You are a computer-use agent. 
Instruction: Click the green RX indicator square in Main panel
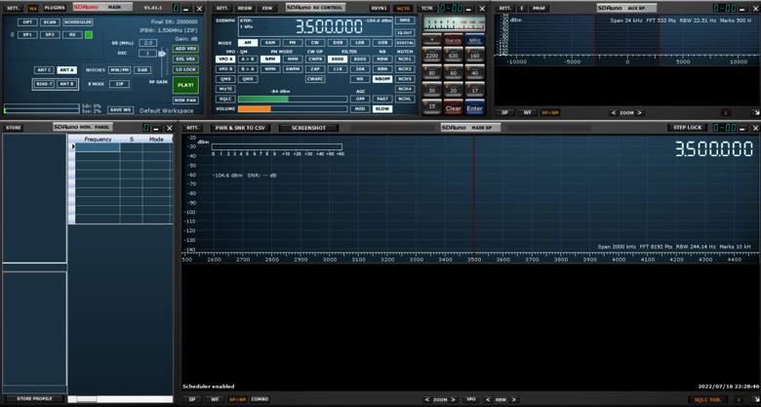click(89, 35)
